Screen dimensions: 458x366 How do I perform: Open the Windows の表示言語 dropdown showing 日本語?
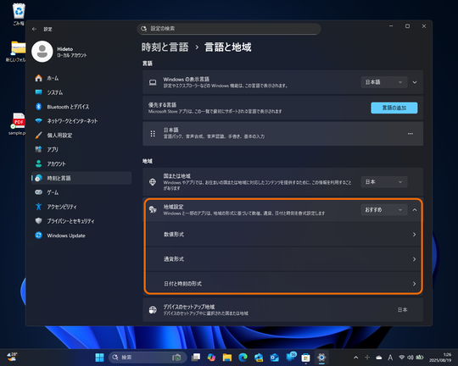(x=384, y=82)
